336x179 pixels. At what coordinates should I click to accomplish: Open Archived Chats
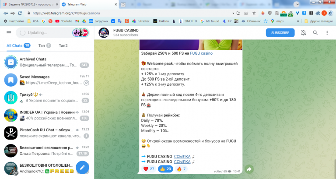(x=47, y=62)
